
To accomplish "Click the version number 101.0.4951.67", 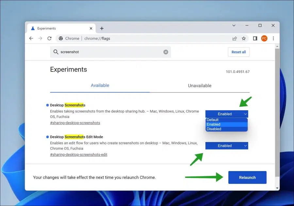I will tap(237, 71).
